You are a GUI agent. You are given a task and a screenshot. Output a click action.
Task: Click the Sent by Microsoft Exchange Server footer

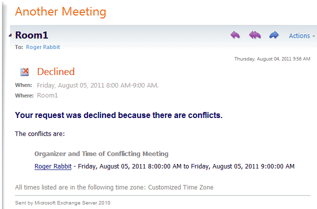tap(62, 202)
